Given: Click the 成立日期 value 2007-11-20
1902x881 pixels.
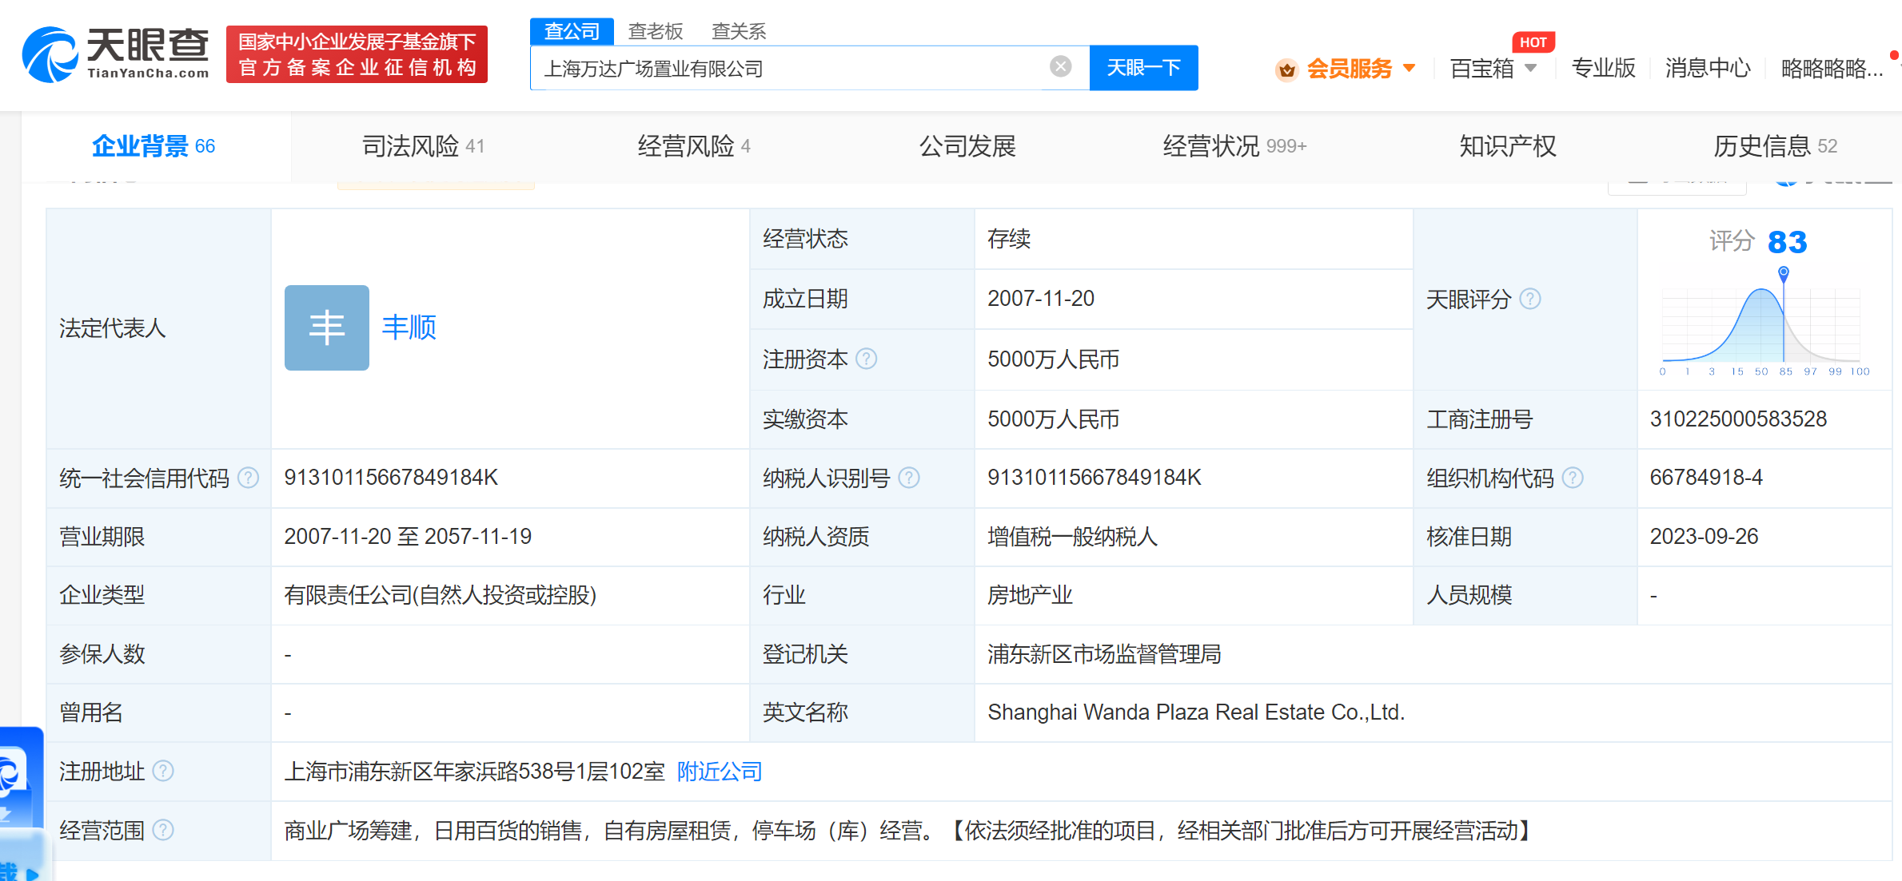Looking at the screenshot, I should pyautogui.click(x=1040, y=298).
